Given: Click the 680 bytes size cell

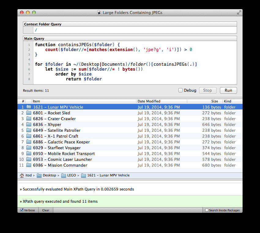Looking at the screenshot, I should (211, 165).
